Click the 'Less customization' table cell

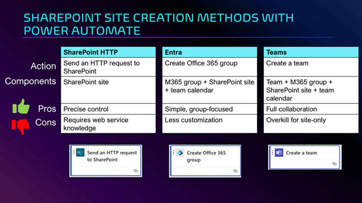[x=209, y=123]
